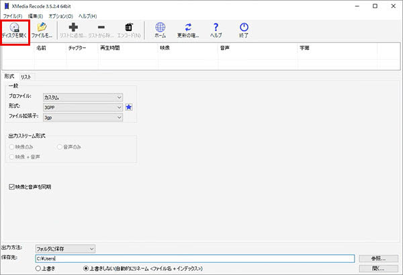
Task: Click the 保存先 path field with C:¥Users
Action: pos(195,259)
